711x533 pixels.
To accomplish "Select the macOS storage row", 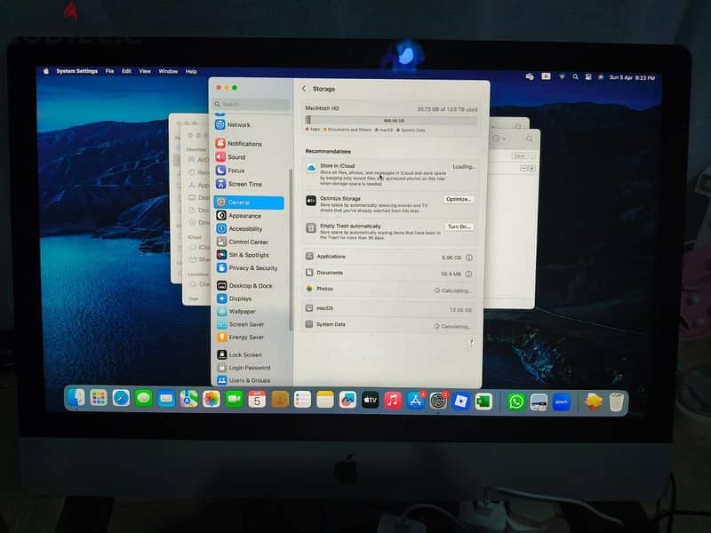I will click(389, 308).
